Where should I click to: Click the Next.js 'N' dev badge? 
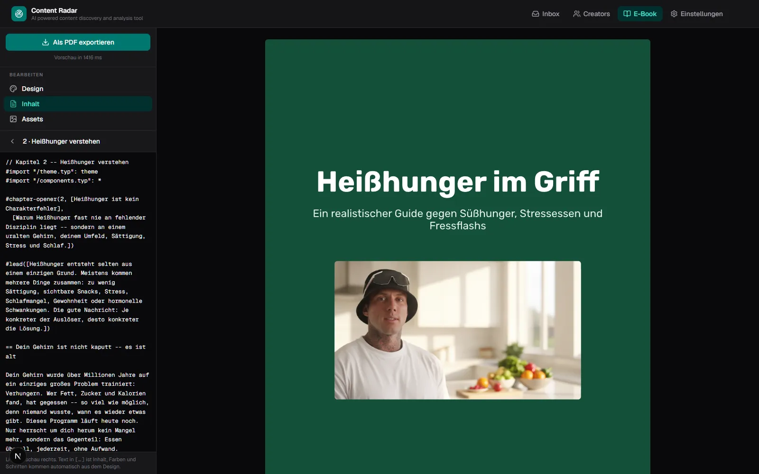pyautogui.click(x=18, y=456)
